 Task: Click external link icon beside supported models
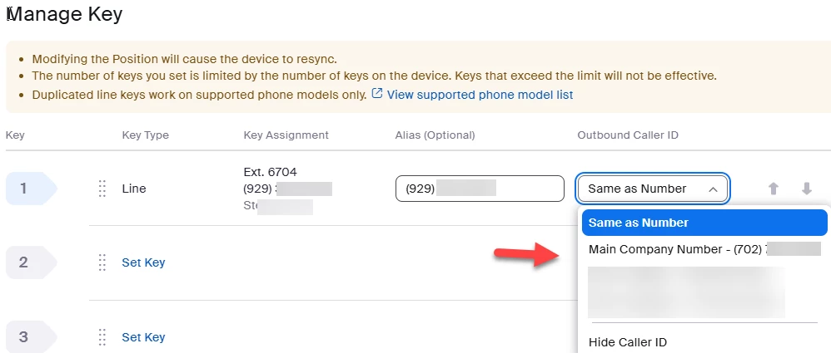coord(377,94)
